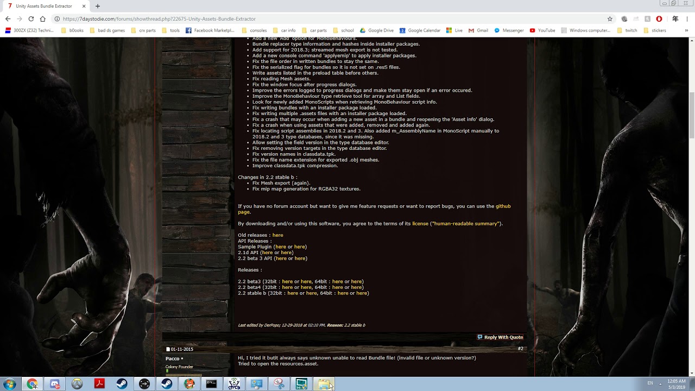Open the consoles bookmark folder
The width and height of the screenshot is (695, 391).
pos(254,30)
